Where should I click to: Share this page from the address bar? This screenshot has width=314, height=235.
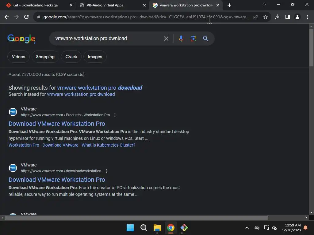tap(256, 17)
